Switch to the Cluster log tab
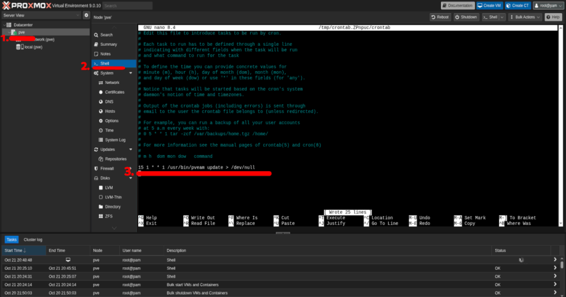The image size is (566, 297). (x=33, y=240)
